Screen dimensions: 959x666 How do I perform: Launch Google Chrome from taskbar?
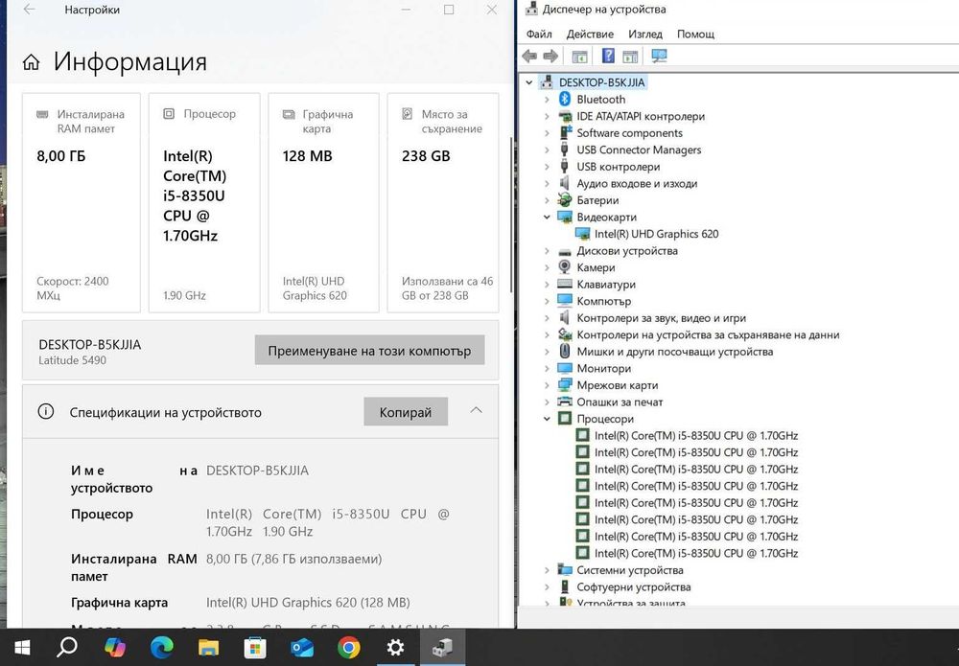point(348,647)
